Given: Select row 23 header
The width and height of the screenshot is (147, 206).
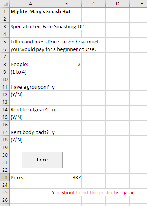Looking at the screenshot, I should pos(5,177).
